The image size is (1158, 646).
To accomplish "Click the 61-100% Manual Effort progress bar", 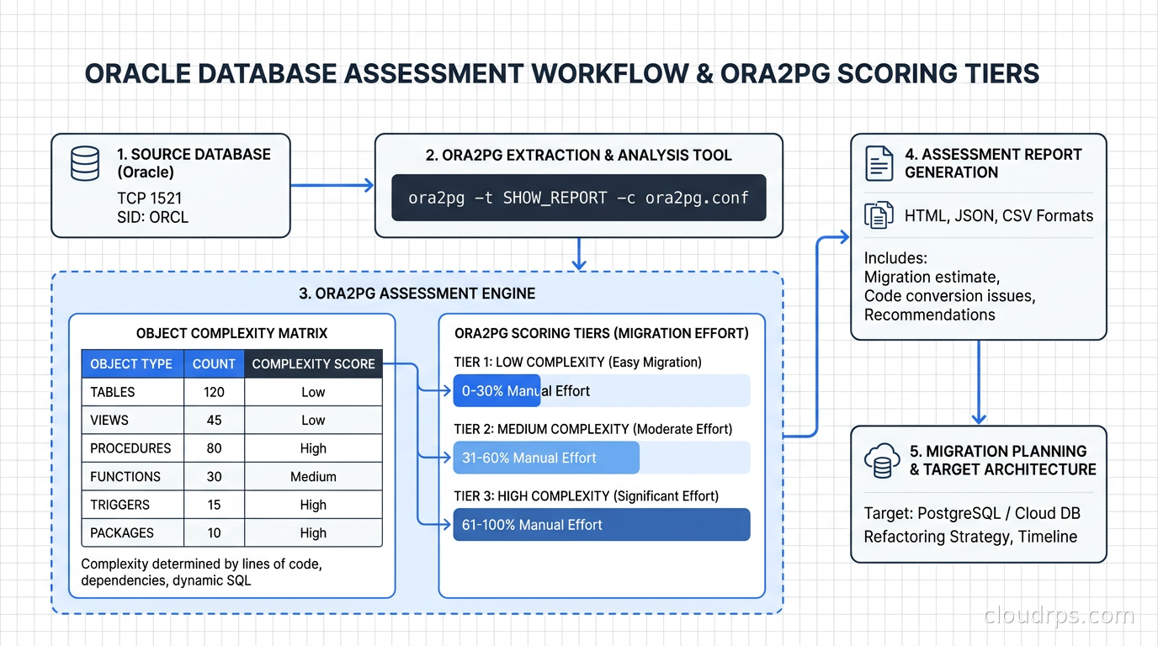I will (x=602, y=524).
